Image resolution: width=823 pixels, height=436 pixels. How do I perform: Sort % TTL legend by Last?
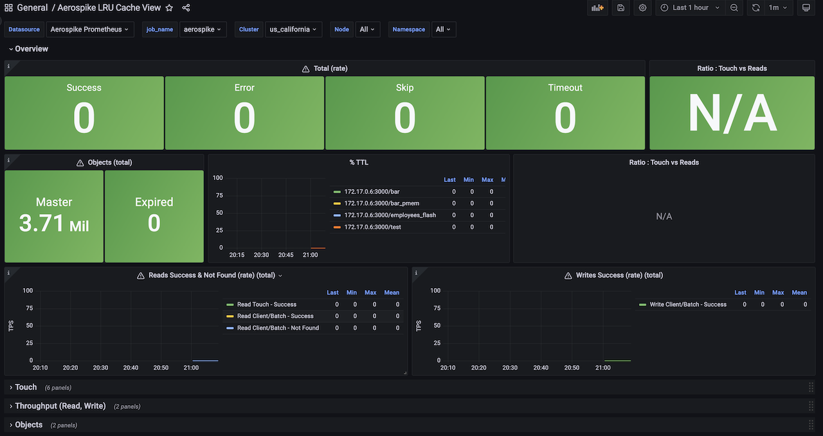[449, 180]
